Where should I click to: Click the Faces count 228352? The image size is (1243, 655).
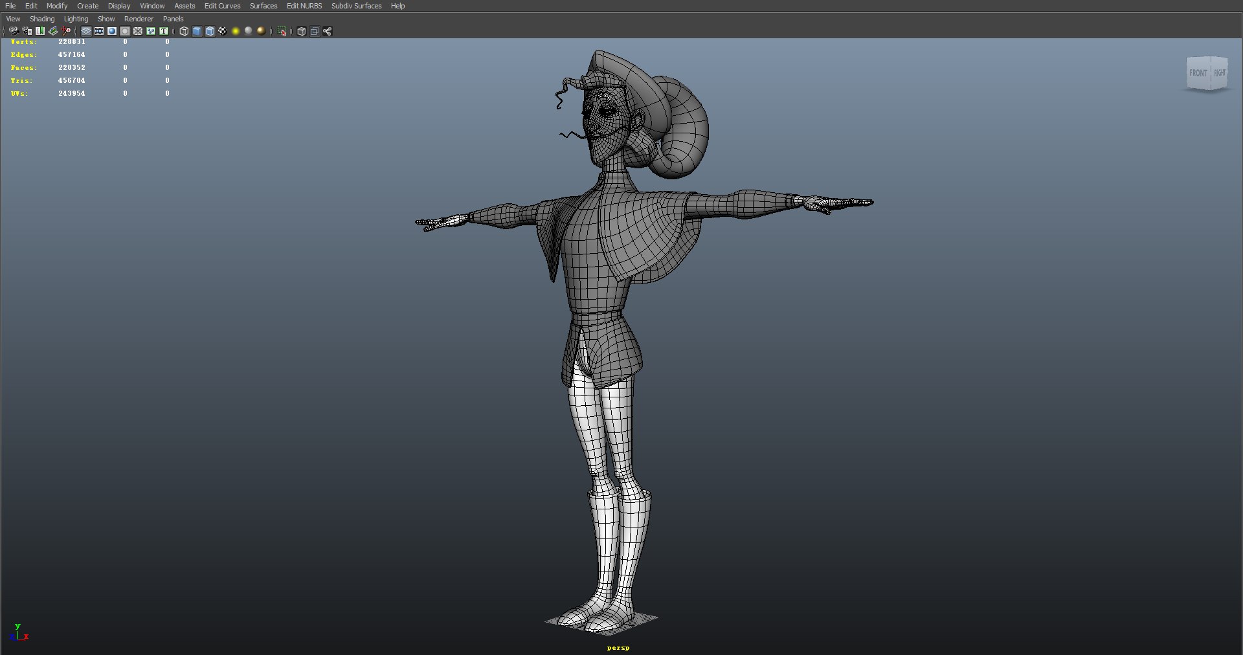72,67
